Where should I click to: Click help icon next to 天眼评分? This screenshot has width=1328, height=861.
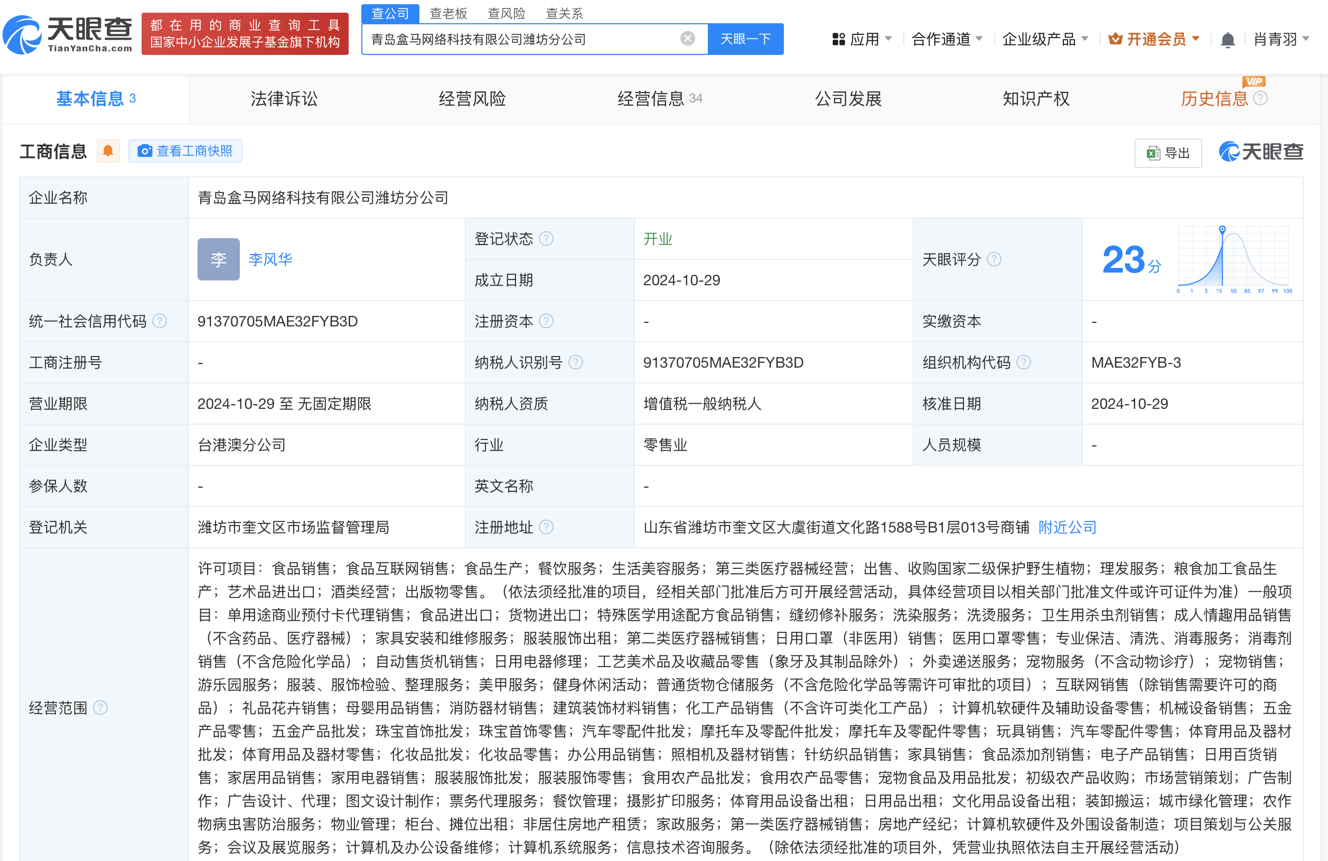click(x=994, y=259)
